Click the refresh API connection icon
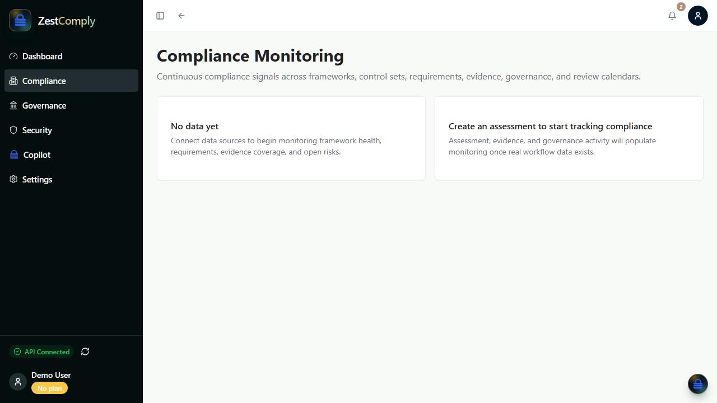Screen dimensions: 717x403 click(x=85, y=352)
